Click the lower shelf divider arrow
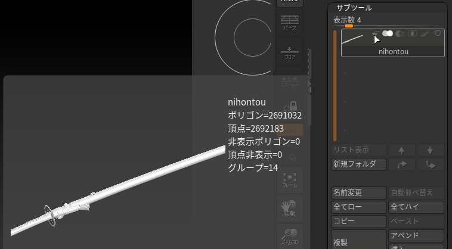Image resolution: width=452 pixels, height=249 pixels. pyautogui.click(x=309, y=90)
